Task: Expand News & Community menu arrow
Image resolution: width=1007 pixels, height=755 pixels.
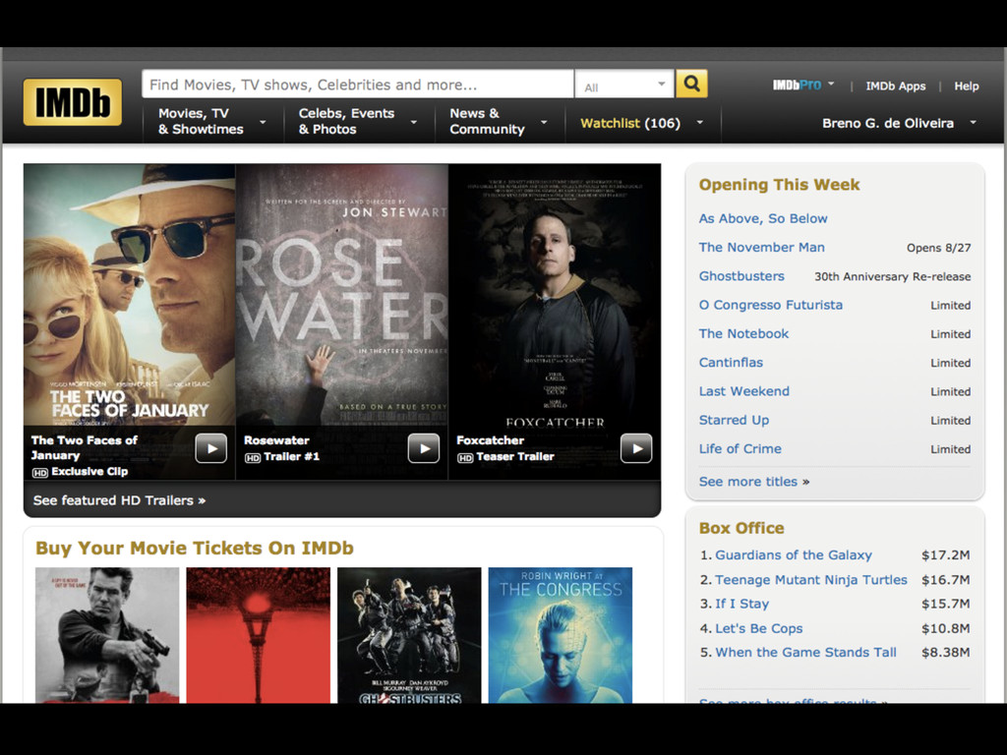Action: [x=544, y=121]
